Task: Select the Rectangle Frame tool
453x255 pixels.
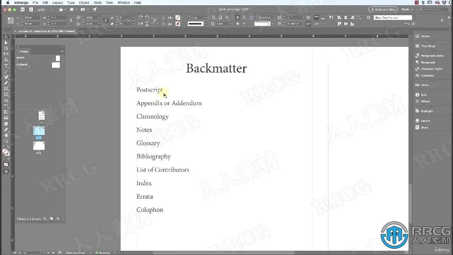Action: [x=6, y=89]
